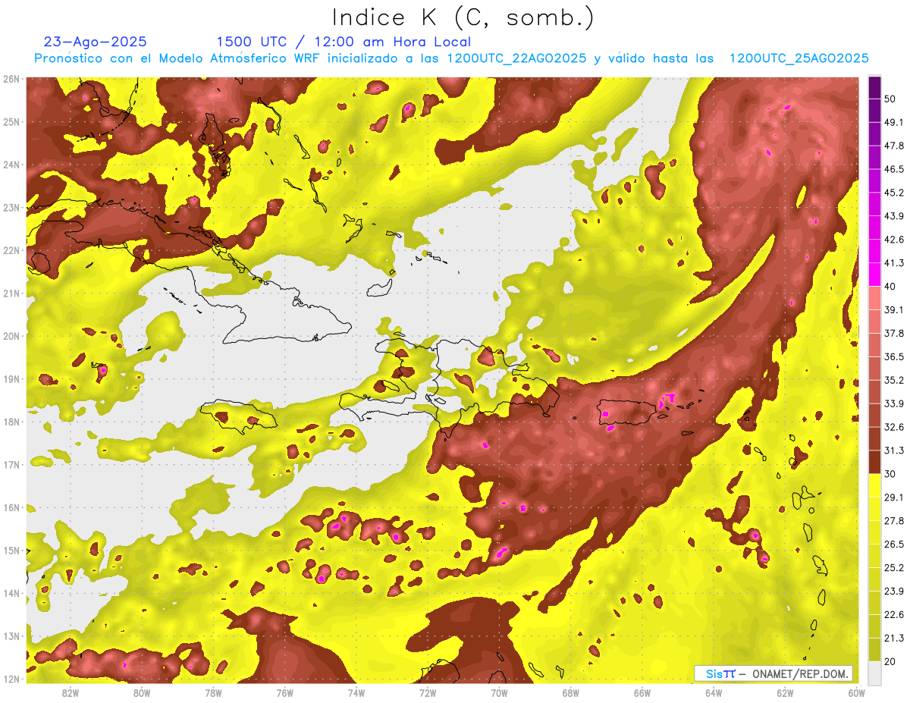The width and height of the screenshot is (910, 703).
Task: Select the "66W" longitude label
Action: point(642,693)
